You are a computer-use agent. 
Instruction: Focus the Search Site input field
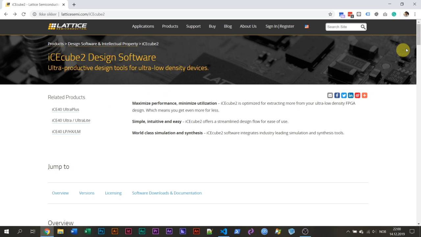pyautogui.click(x=343, y=27)
